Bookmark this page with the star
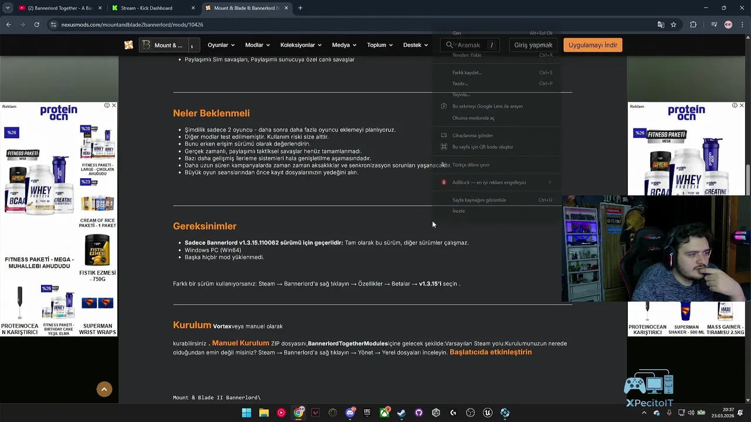Screen dimensions: 751x422 [x=674, y=25]
